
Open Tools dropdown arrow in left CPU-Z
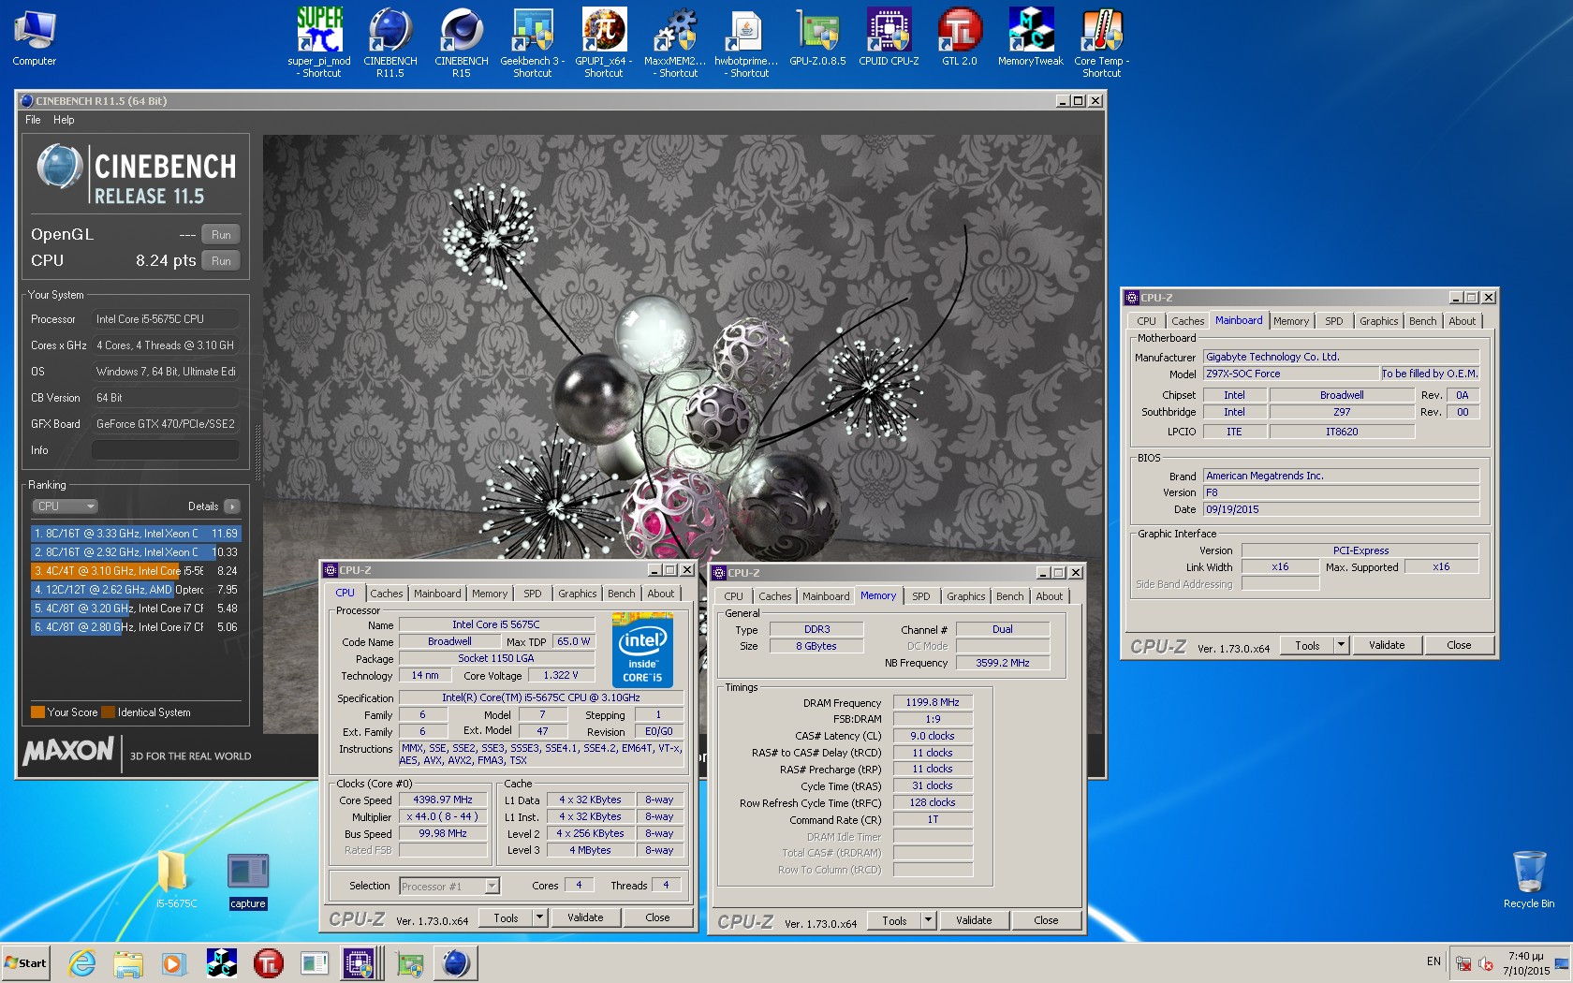(x=539, y=917)
